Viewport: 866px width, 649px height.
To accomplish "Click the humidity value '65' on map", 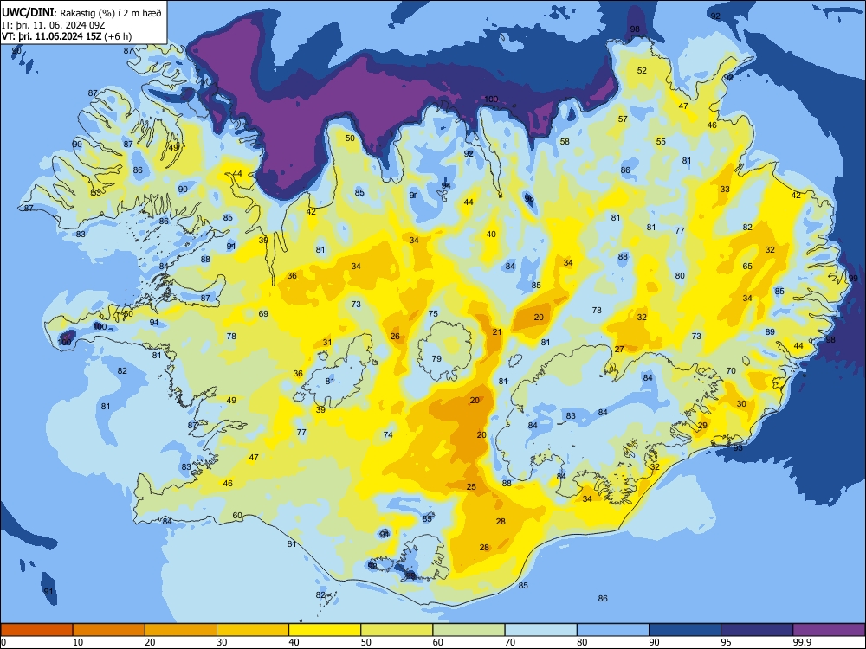I will coord(747,266).
